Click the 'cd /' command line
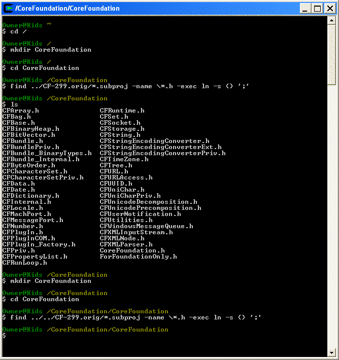Screen dimensions: 339x360 coord(15,31)
